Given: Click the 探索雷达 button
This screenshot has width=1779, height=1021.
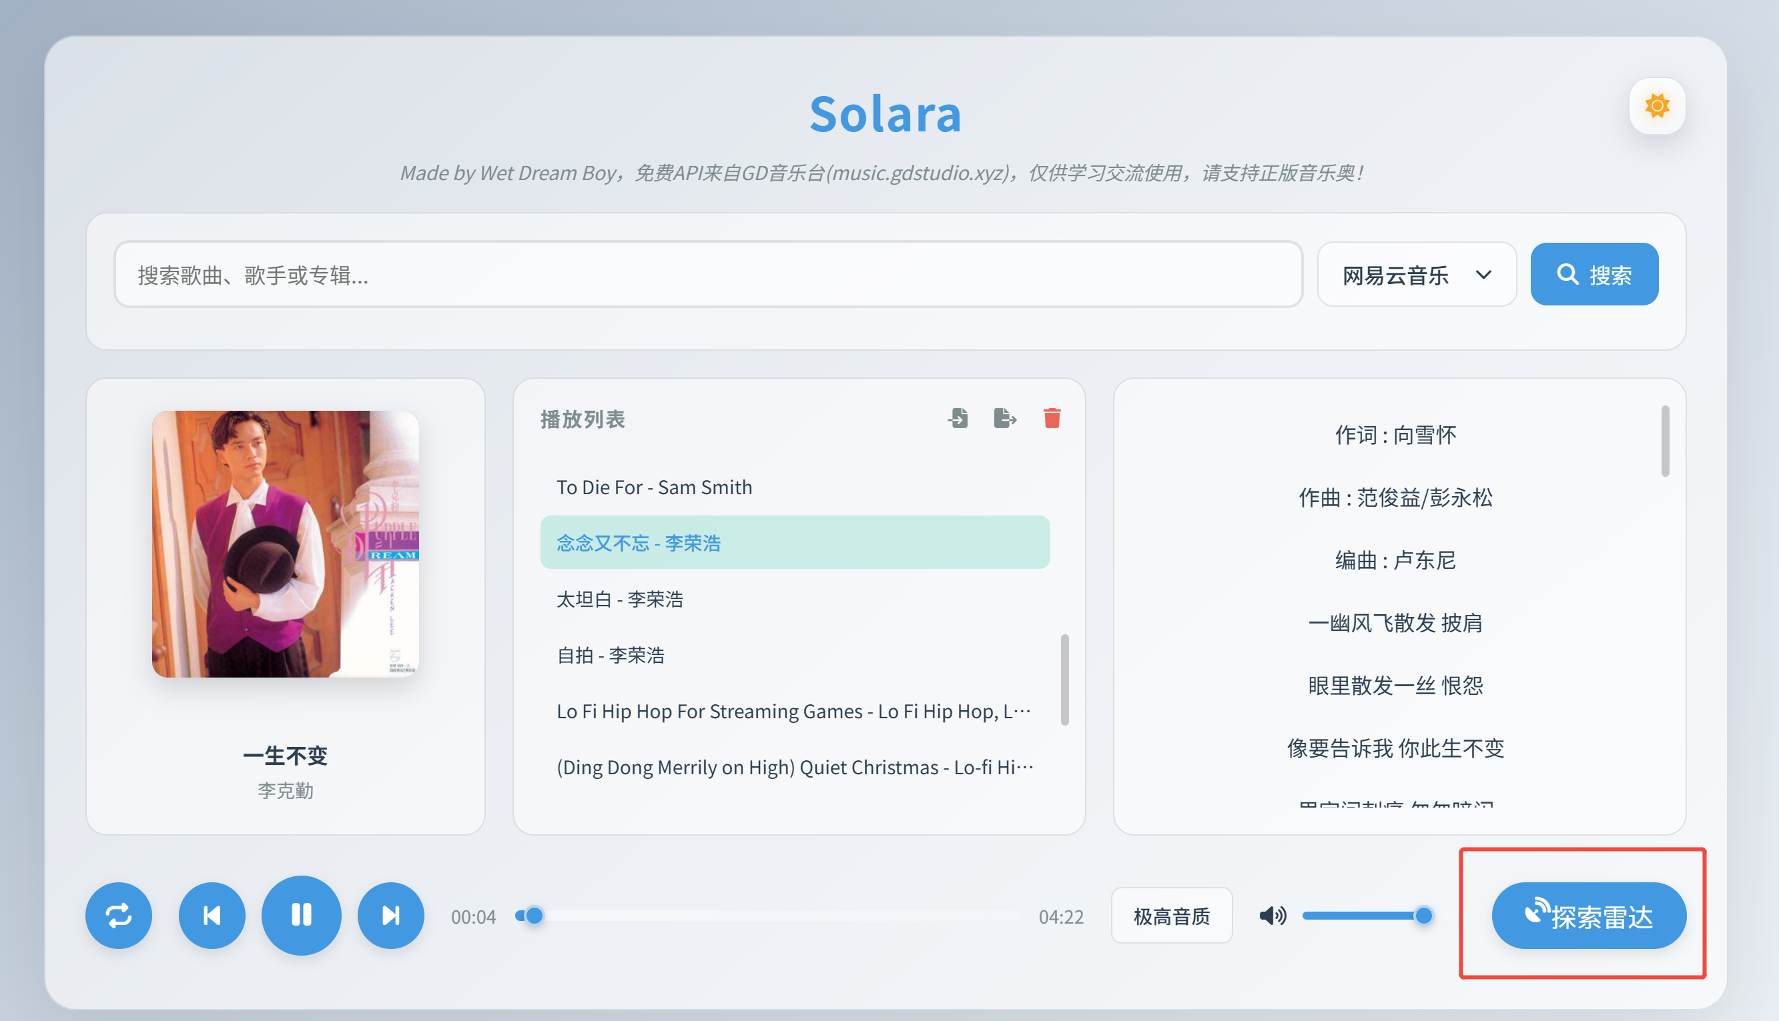Looking at the screenshot, I should click(1588, 916).
